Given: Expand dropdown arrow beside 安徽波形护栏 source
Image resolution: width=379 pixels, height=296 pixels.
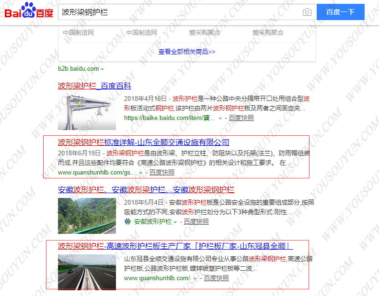Looking at the screenshot, I should point(175,222).
